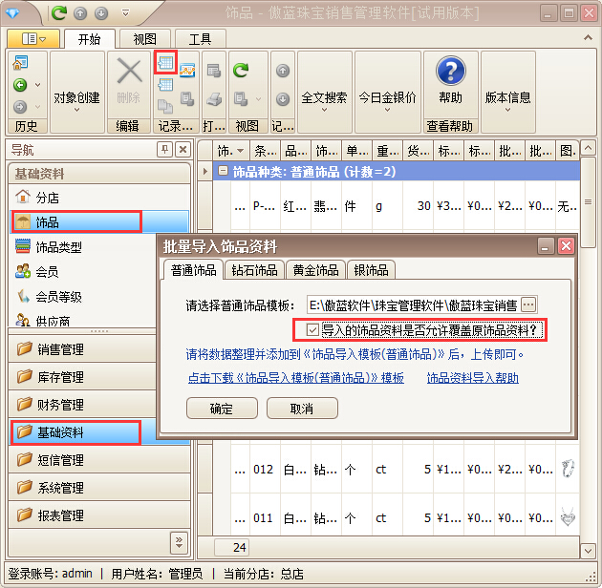Expand the 库存管理 navigation section

pos(60,377)
